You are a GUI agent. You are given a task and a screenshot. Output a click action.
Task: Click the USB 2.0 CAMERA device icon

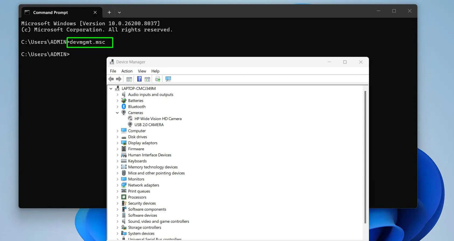(x=130, y=125)
